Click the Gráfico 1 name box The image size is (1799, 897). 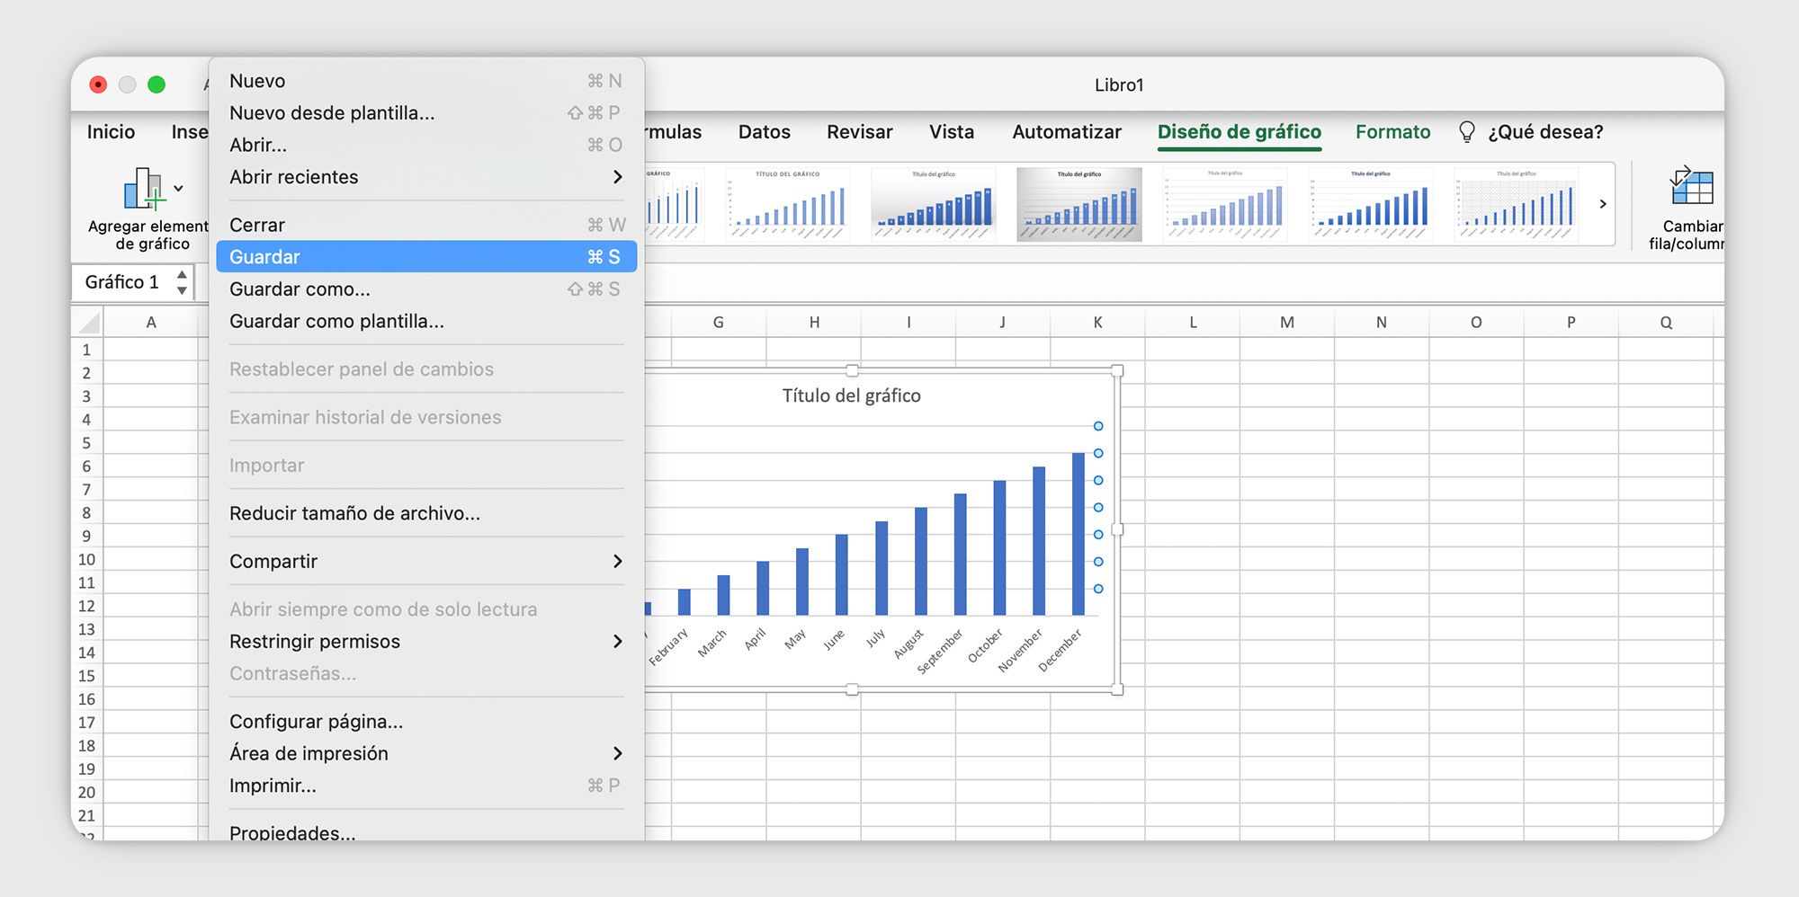pos(122,282)
